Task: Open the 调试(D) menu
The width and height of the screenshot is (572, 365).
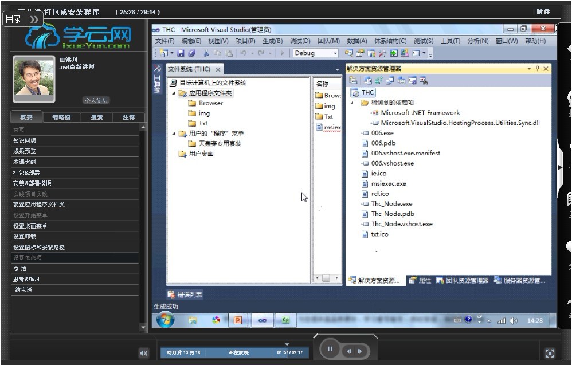Action: pyautogui.click(x=300, y=41)
